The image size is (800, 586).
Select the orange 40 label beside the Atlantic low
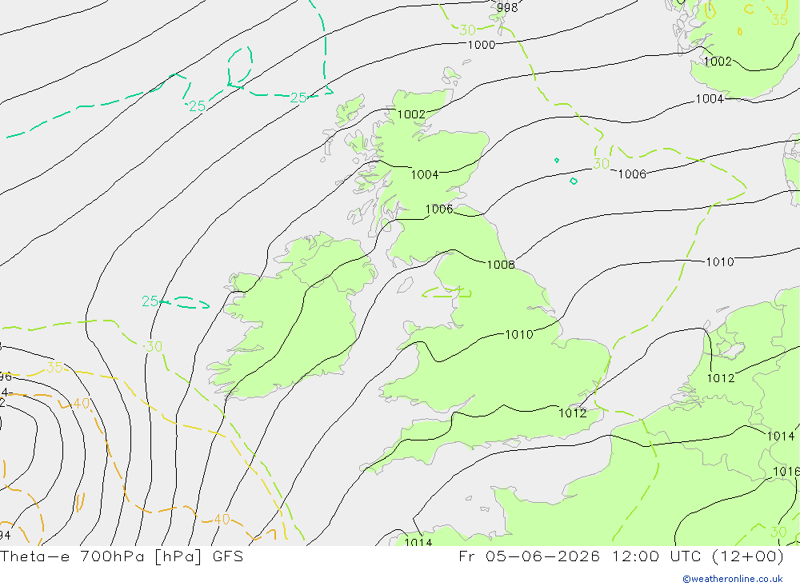(81, 404)
